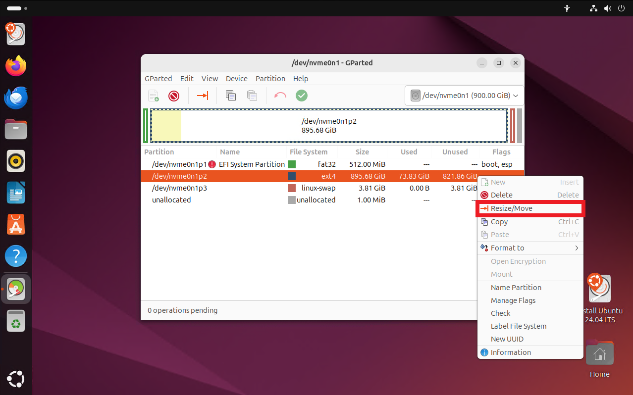
Task: Open the Help icon in the dock
Action: [x=16, y=256]
